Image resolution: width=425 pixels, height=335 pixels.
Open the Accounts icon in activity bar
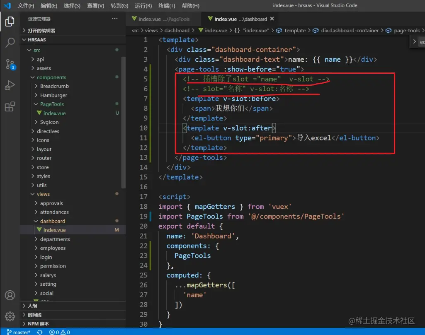pyautogui.click(x=10, y=295)
